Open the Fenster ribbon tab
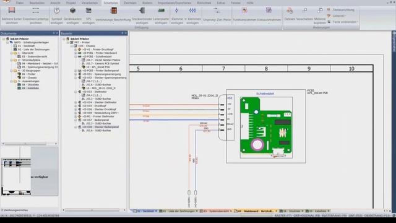Image resolution: width=396 pixels, height=223 pixels. [236, 2]
